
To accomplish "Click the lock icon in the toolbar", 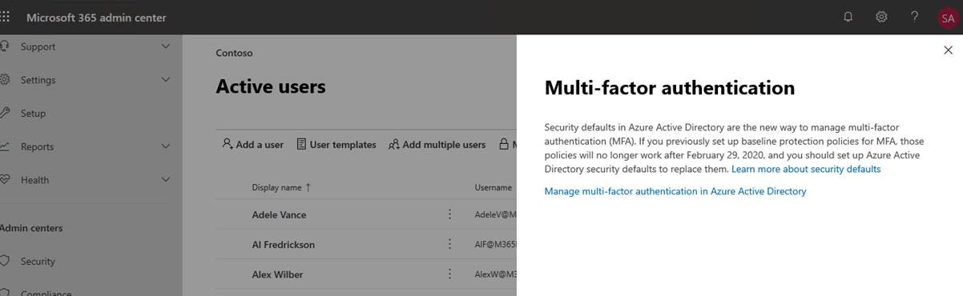I will [504, 144].
